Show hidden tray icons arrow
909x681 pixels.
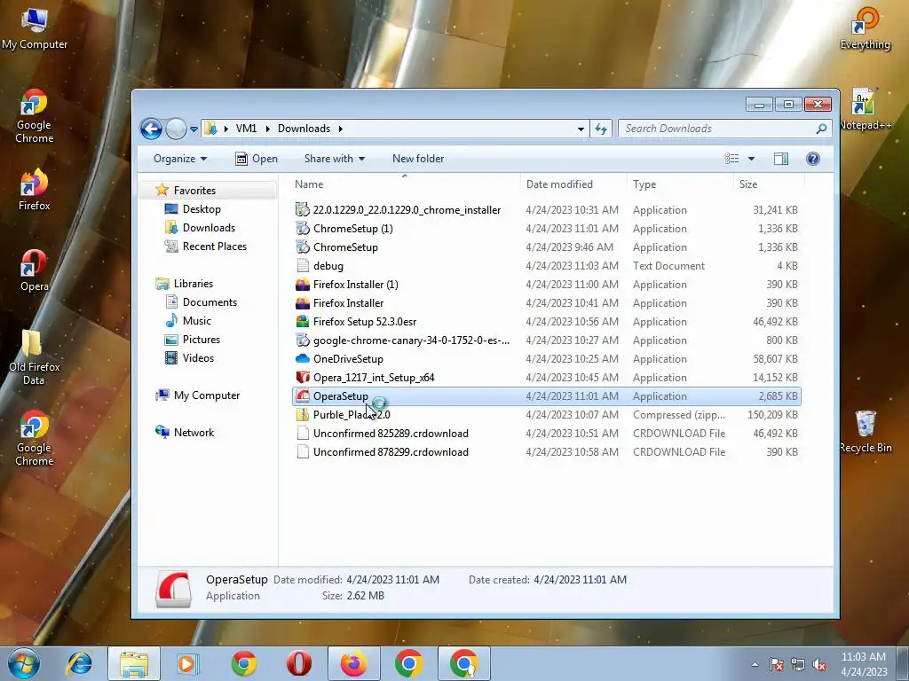(x=755, y=664)
